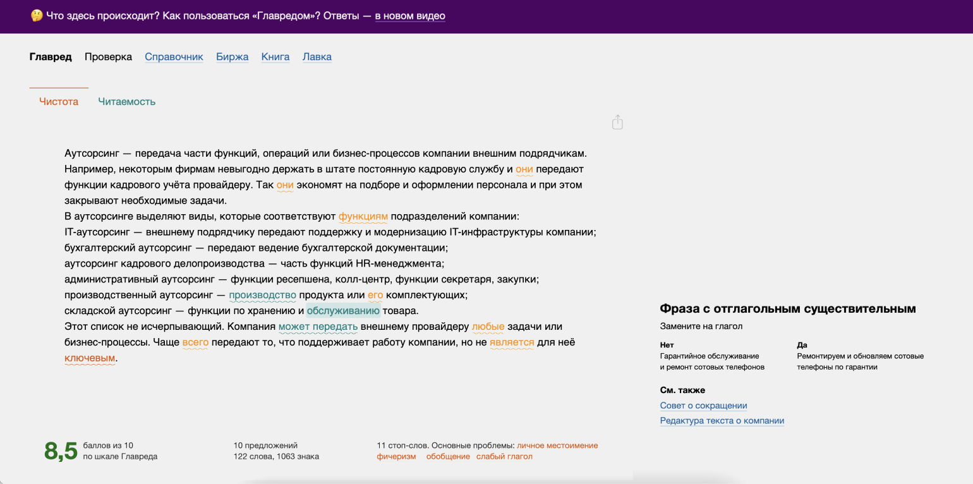Image resolution: width=973 pixels, height=484 pixels.
Task: Select the Чистота tab
Action: (59, 101)
